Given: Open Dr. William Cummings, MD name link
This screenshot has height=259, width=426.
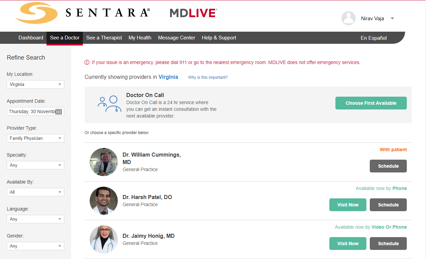Looking at the screenshot, I should pos(152,158).
